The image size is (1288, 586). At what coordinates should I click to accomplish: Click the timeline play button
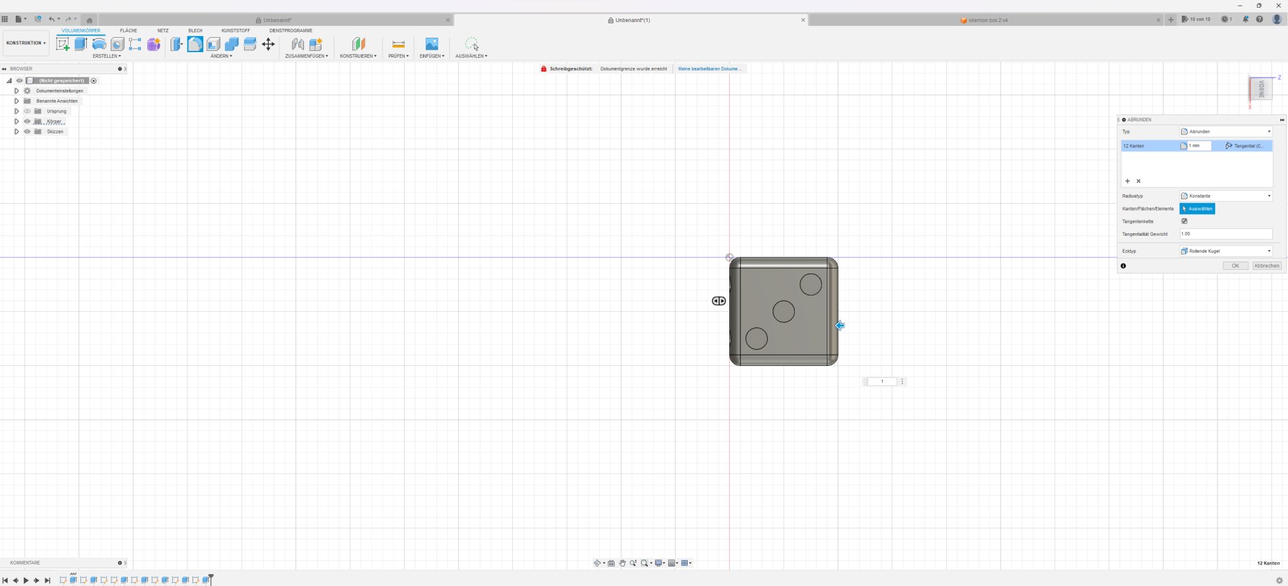point(26,580)
